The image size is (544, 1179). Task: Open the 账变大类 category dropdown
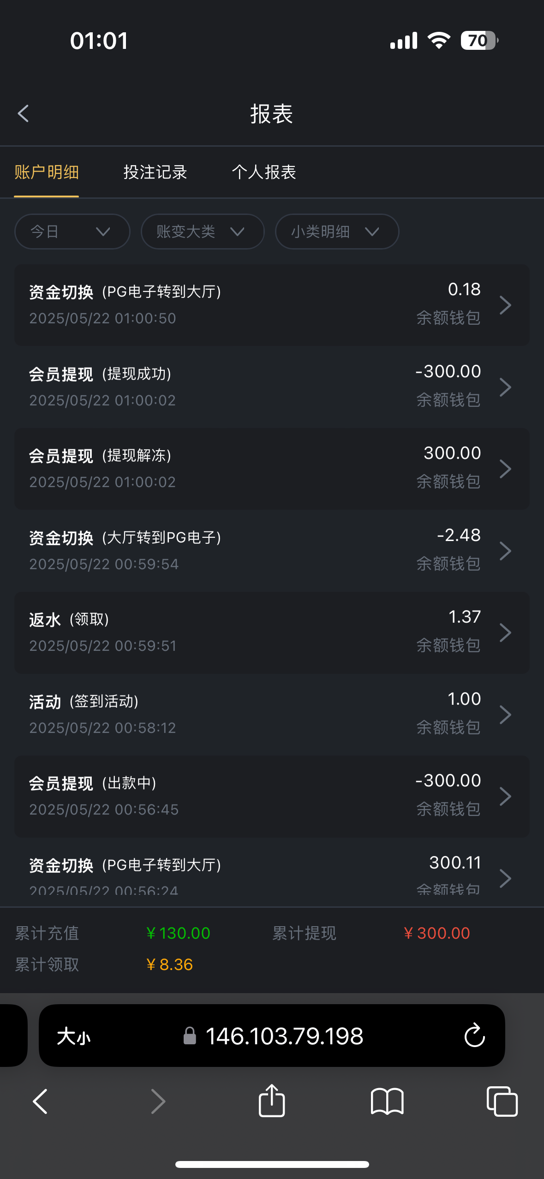(x=202, y=232)
